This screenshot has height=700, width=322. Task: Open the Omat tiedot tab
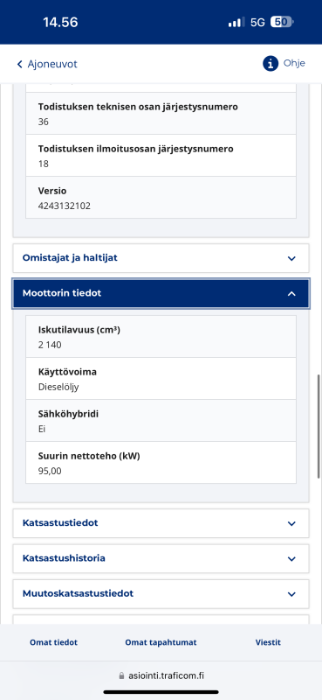[53, 642]
